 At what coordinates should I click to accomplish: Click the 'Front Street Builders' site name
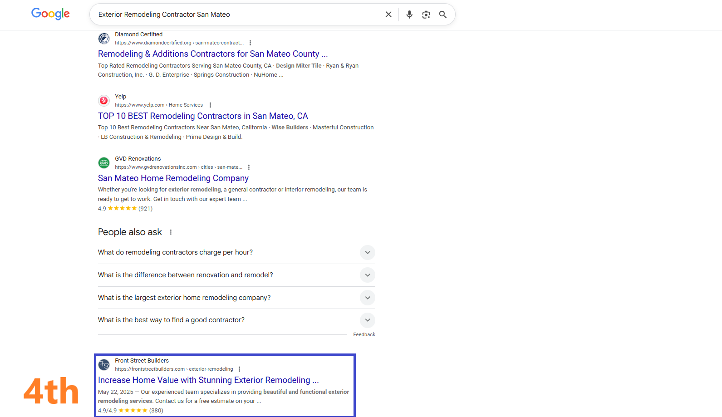pyautogui.click(x=142, y=360)
